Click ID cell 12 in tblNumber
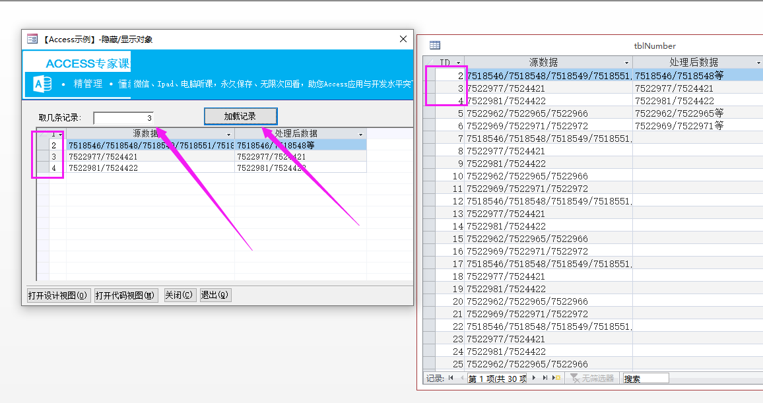Viewport: 763px width, 403px height. pyautogui.click(x=449, y=201)
